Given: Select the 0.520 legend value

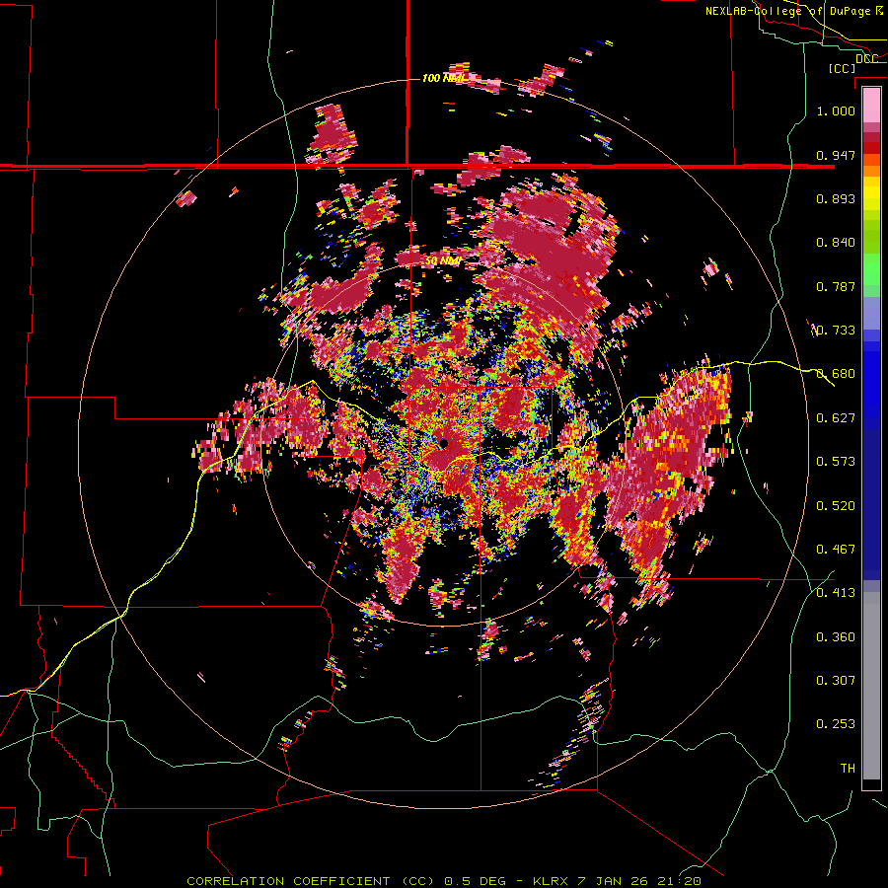Looking at the screenshot, I should [836, 506].
